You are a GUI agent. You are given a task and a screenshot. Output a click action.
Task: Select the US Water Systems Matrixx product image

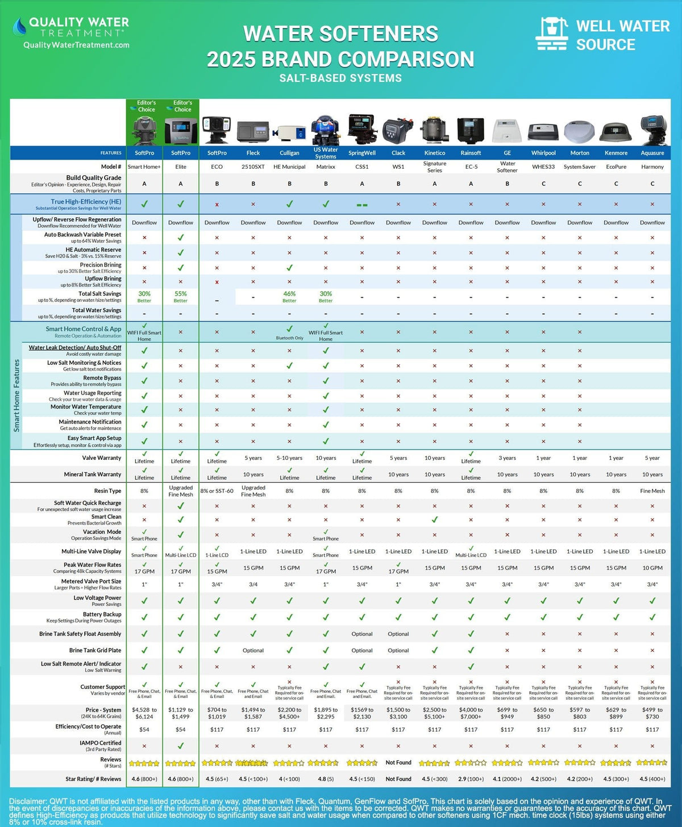[326, 129]
